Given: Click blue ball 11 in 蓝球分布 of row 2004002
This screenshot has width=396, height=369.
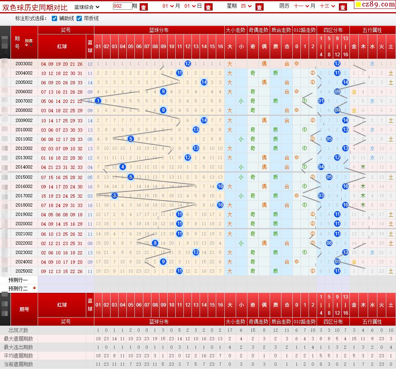Looking at the screenshot, I should pyautogui.click(x=179, y=73).
